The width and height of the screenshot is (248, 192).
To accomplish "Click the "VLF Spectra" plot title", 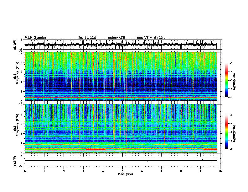I will click(x=35, y=38).
